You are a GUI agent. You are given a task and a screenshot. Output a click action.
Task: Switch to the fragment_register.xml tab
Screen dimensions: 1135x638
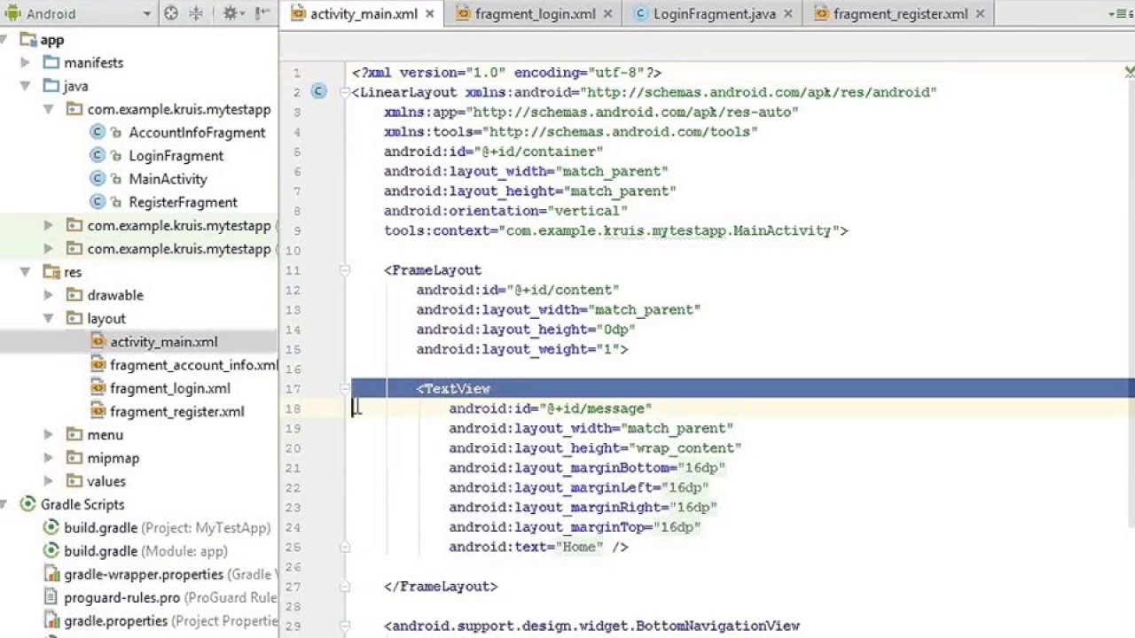pyautogui.click(x=900, y=14)
